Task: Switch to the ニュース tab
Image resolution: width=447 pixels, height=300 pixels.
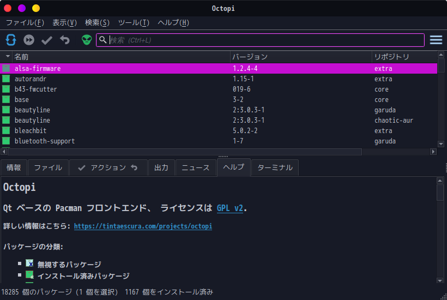Action: [196, 167]
